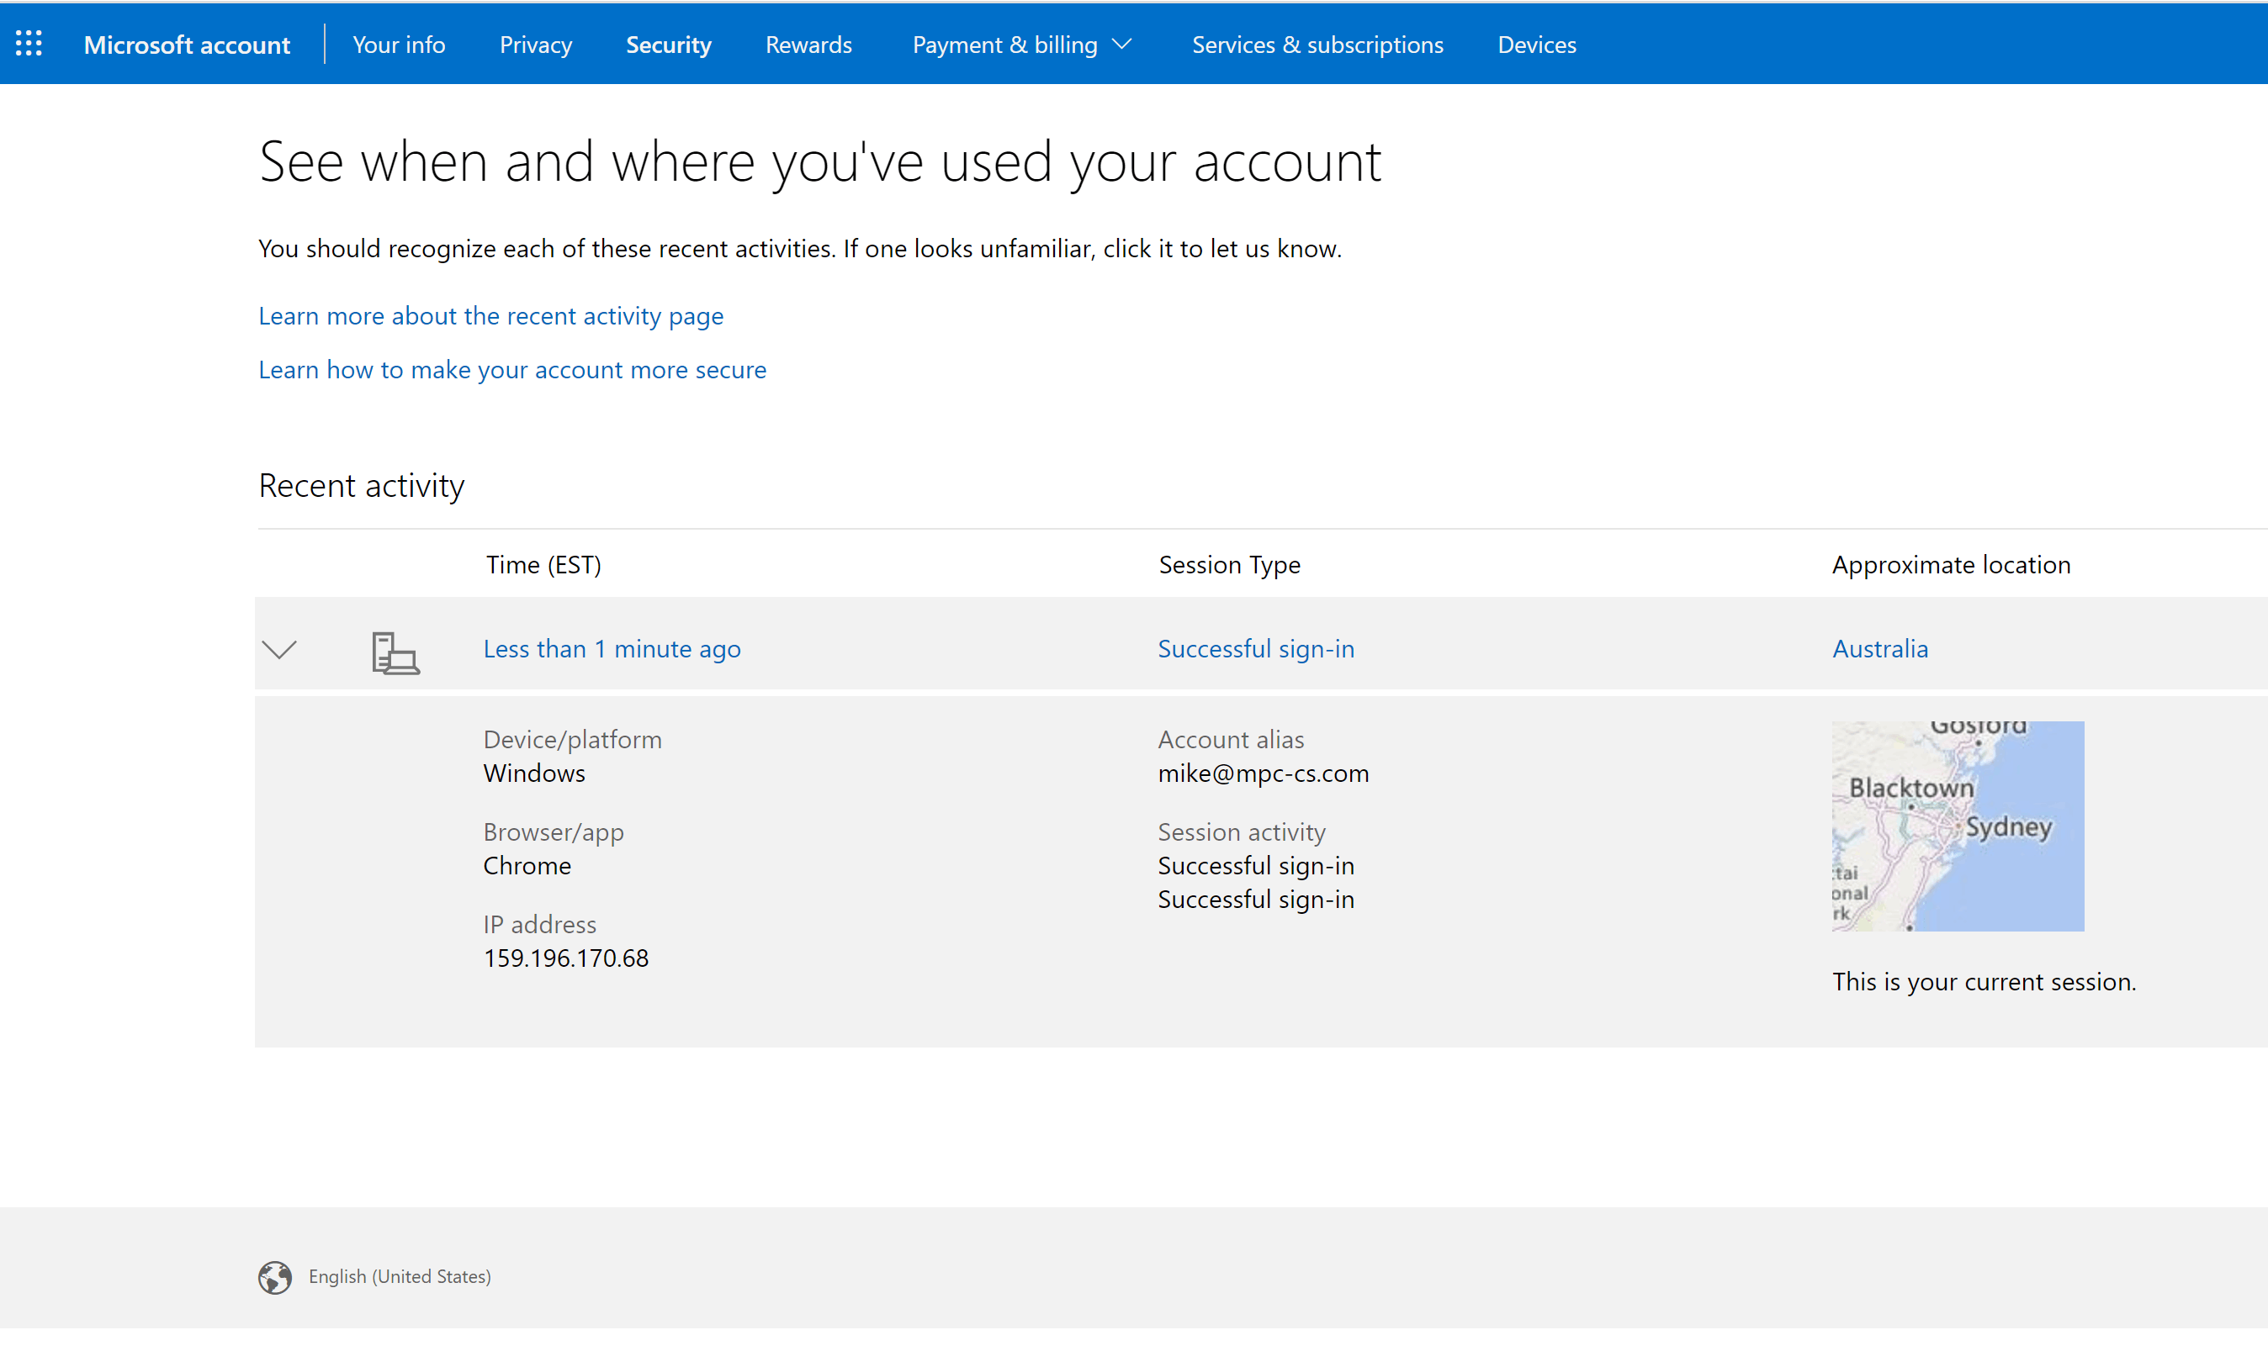Open Services & subscriptions
This screenshot has height=1346, width=2268.
coord(1317,45)
